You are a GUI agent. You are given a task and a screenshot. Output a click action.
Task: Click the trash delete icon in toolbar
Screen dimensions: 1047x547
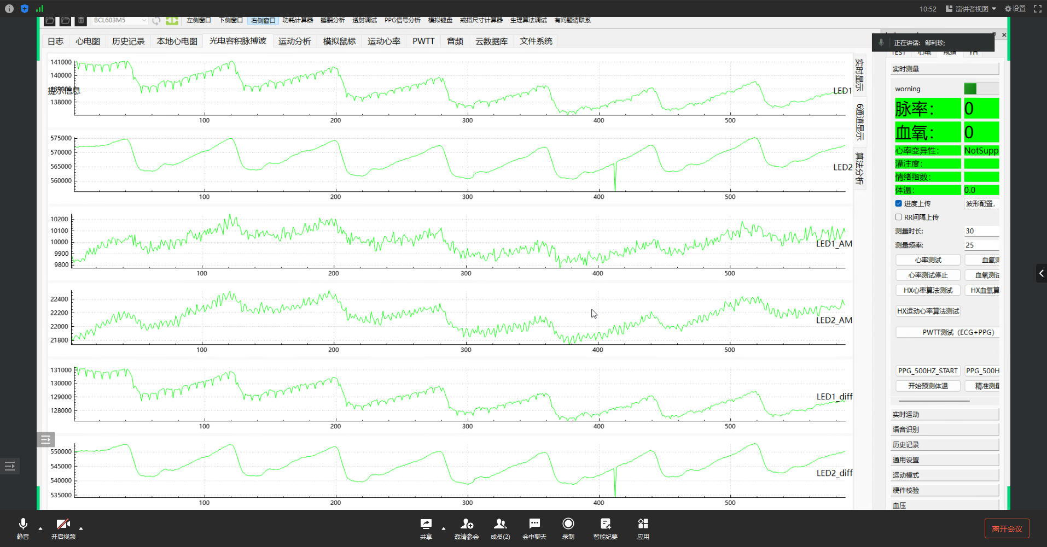[x=81, y=20]
